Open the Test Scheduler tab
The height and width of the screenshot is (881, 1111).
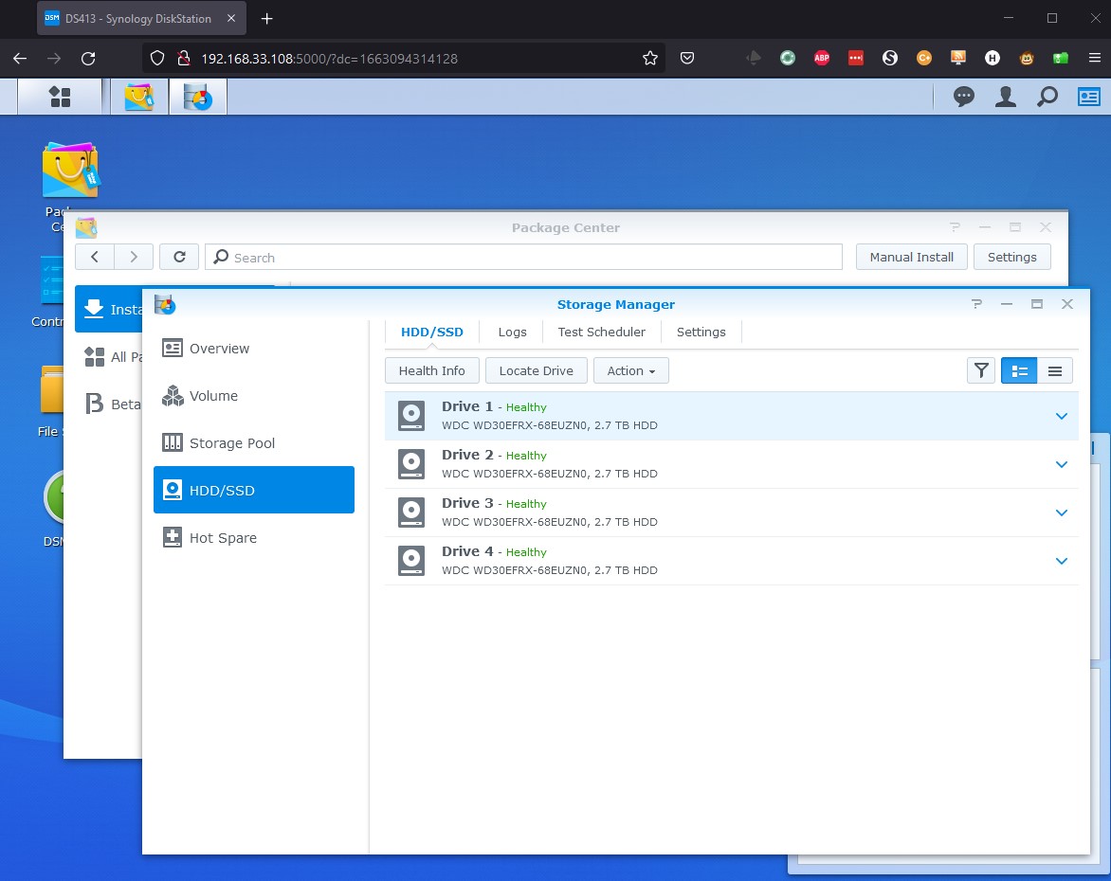coord(601,332)
